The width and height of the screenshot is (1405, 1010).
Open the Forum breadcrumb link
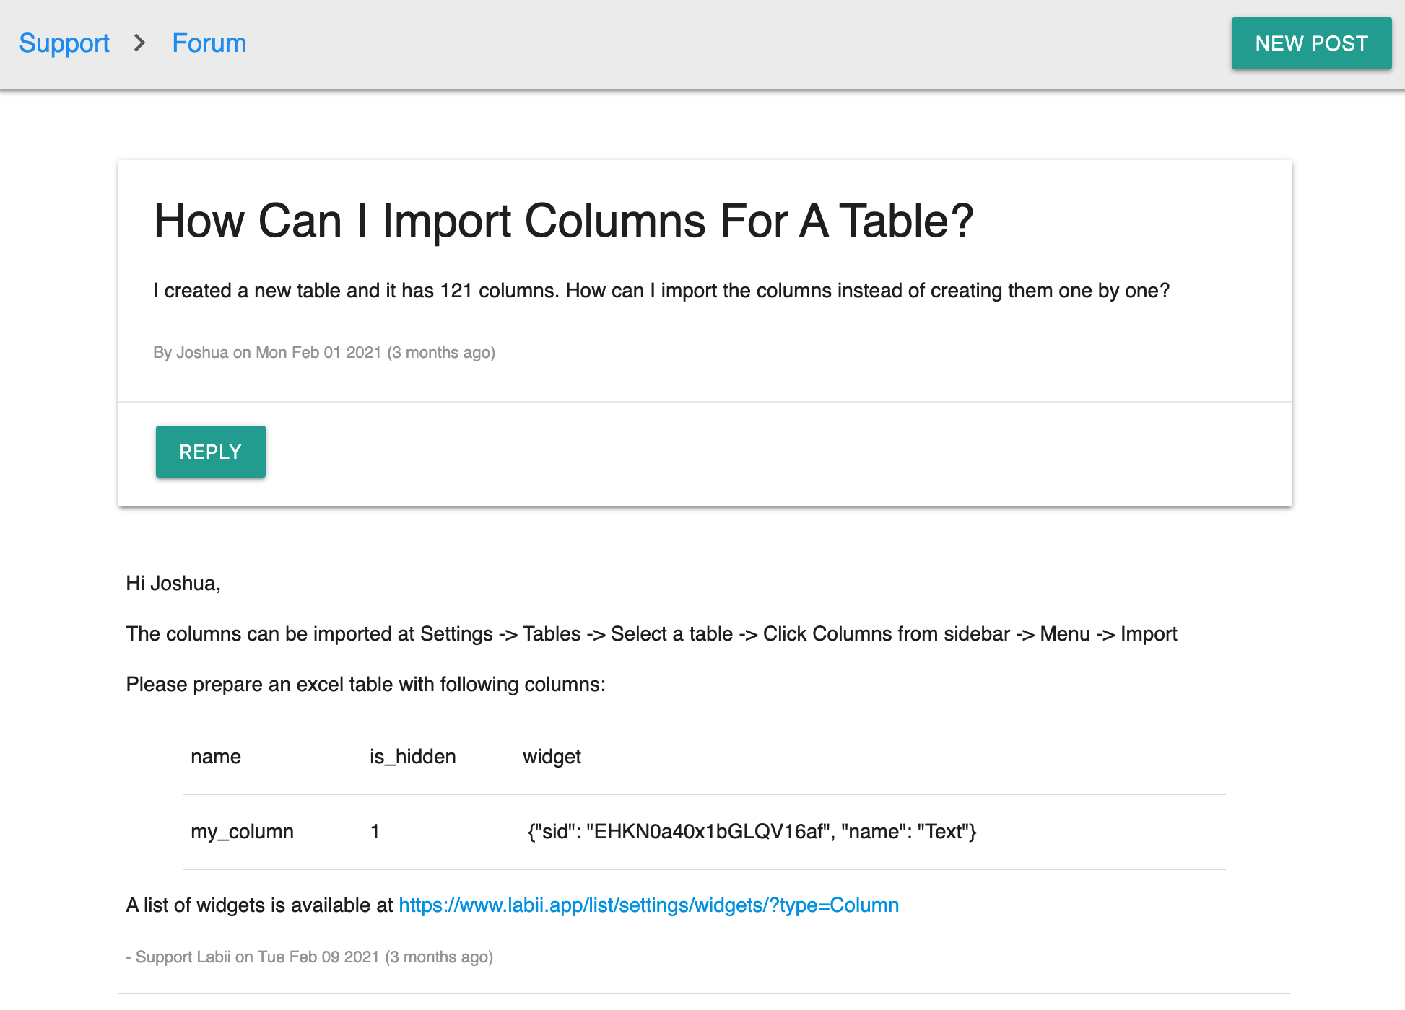(209, 43)
